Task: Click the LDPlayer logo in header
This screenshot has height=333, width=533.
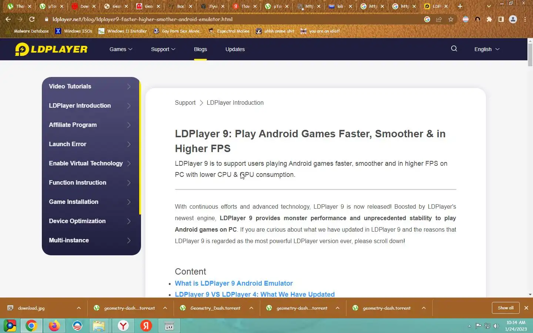Action: click(x=51, y=49)
